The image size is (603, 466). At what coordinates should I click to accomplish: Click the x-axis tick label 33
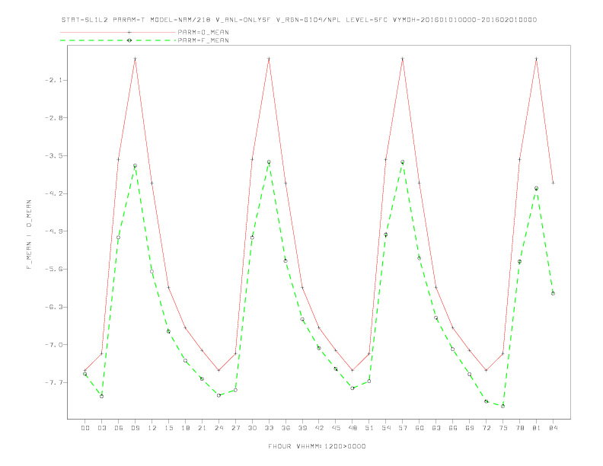[269, 428]
